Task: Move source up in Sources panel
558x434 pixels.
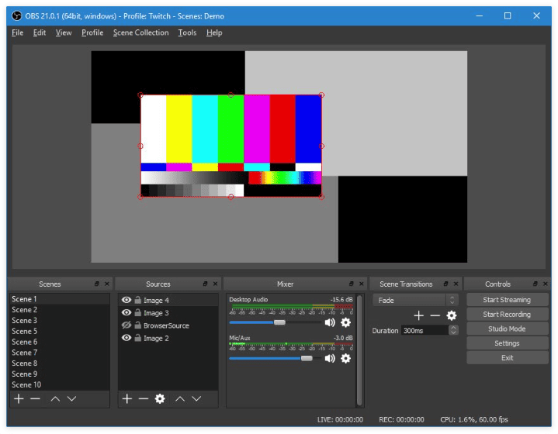Action: coord(180,399)
